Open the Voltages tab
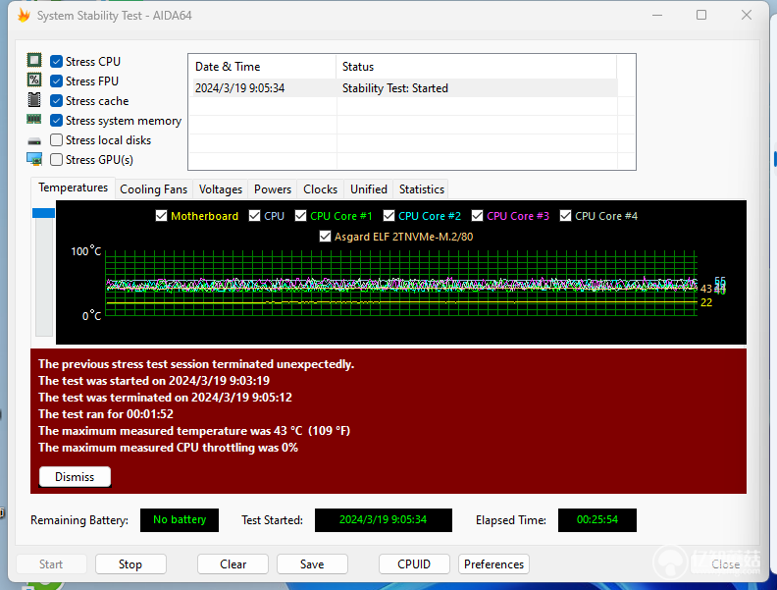Viewport: 777px width, 590px height. coord(221,189)
